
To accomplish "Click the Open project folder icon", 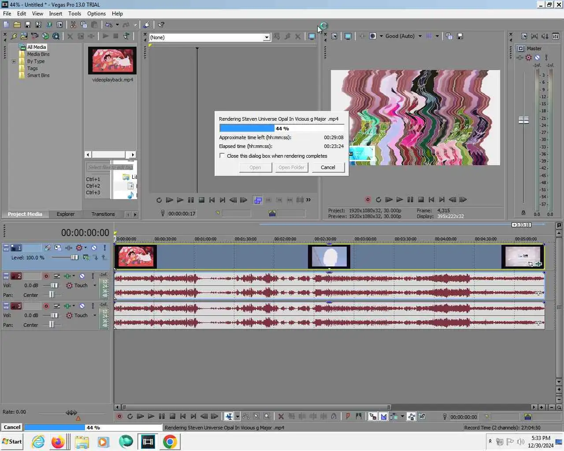I will 17,25.
